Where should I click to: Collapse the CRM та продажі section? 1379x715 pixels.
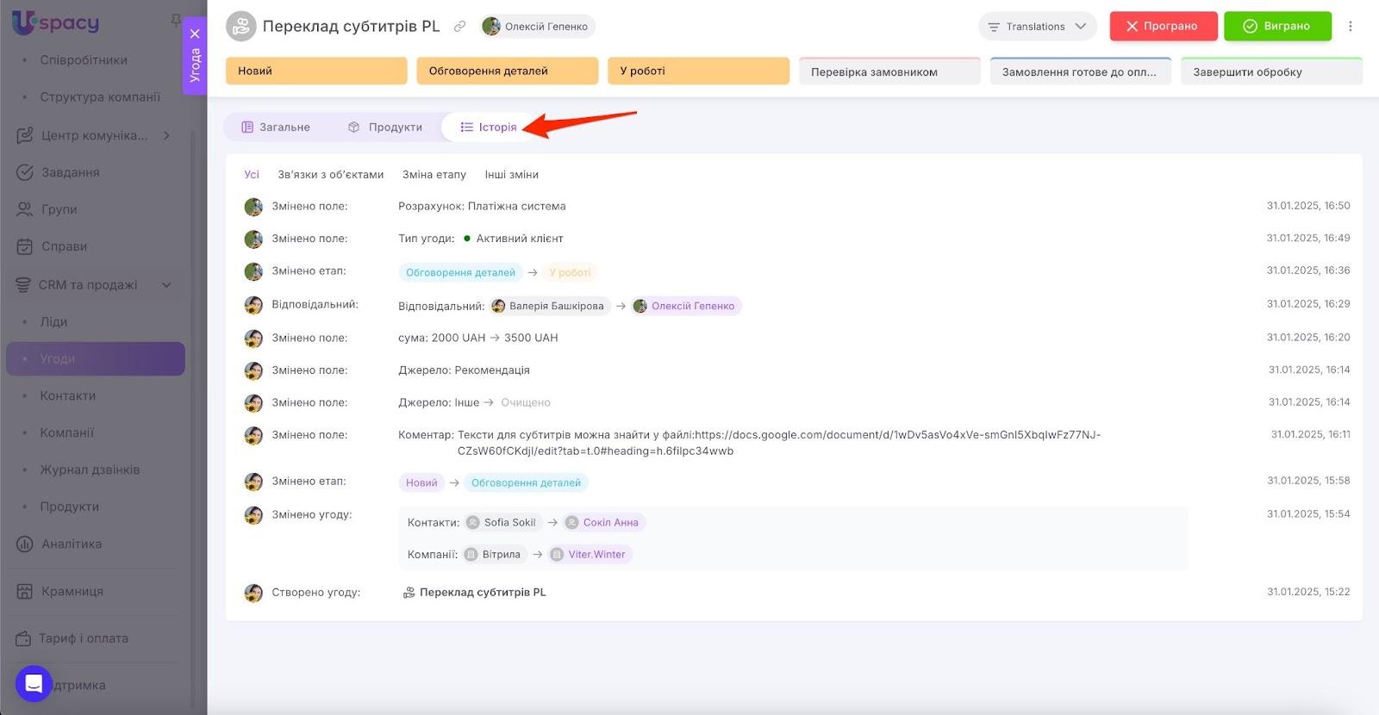(x=166, y=285)
